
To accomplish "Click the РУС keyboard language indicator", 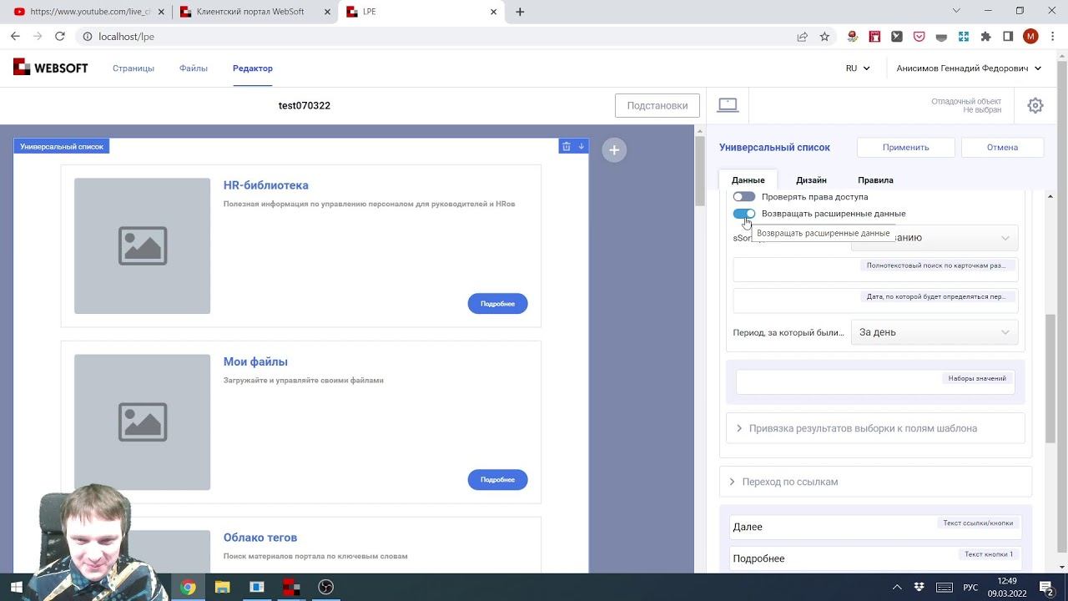I will click(970, 587).
